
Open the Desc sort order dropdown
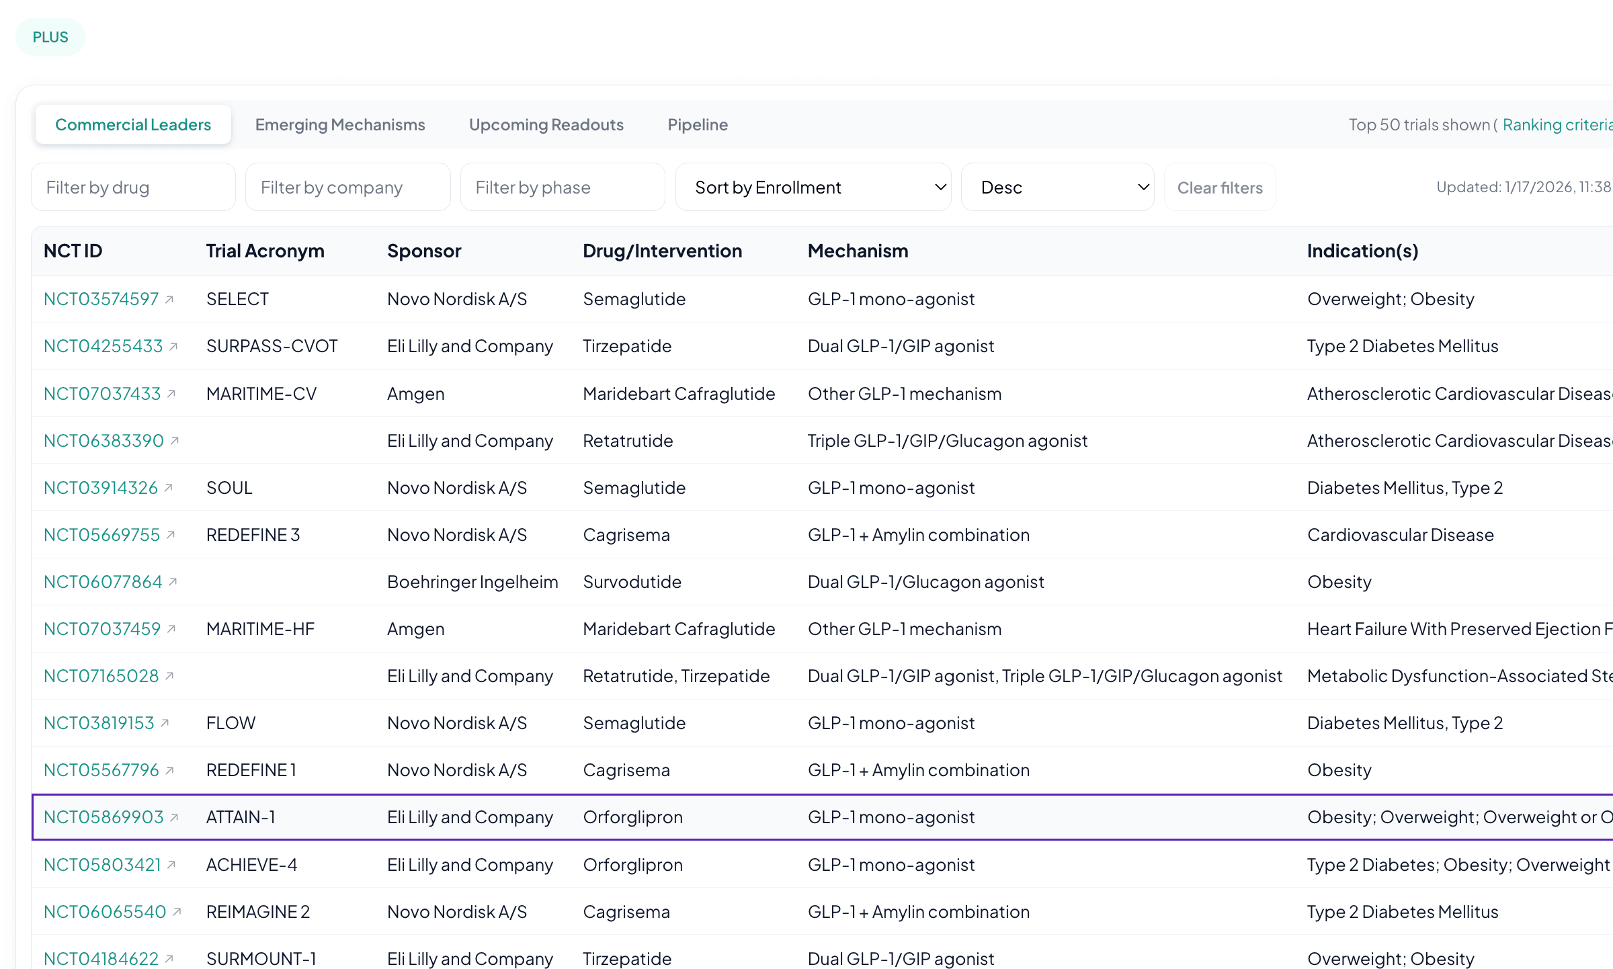(1057, 187)
